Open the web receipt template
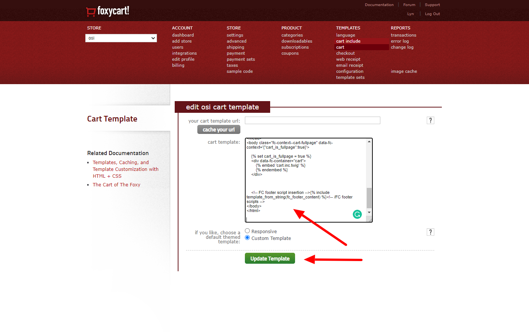Image resolution: width=529 pixels, height=332 pixels. click(348, 59)
